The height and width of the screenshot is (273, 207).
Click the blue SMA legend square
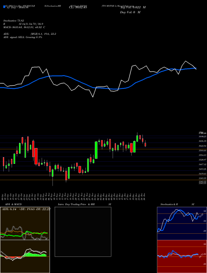pyautogui.click(x=4, y=7)
